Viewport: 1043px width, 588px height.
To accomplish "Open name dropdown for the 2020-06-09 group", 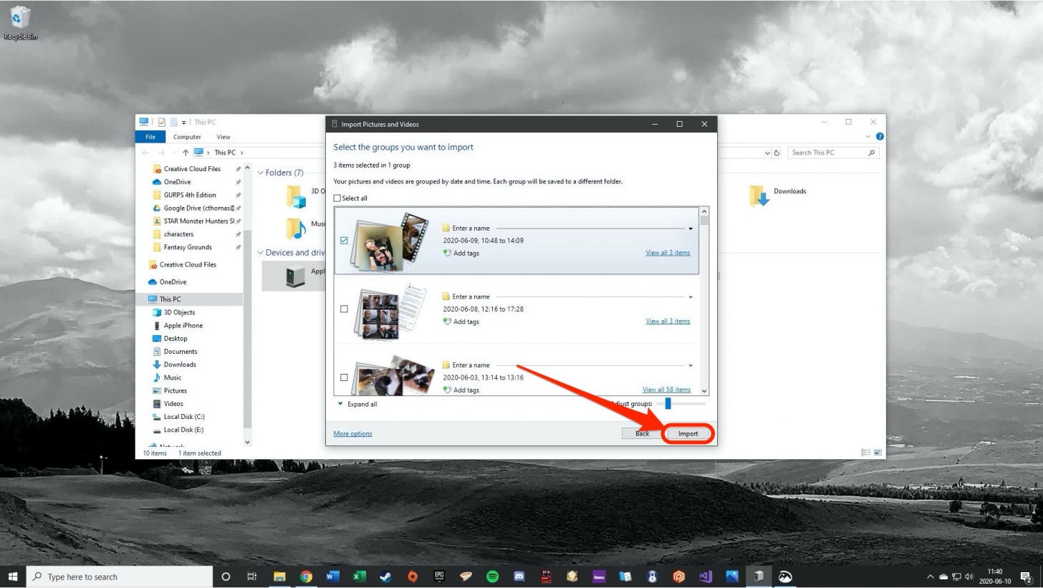I will (x=690, y=228).
